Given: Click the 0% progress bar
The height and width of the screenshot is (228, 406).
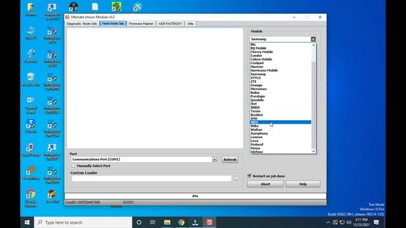Looking at the screenshot, I should click(195, 196).
